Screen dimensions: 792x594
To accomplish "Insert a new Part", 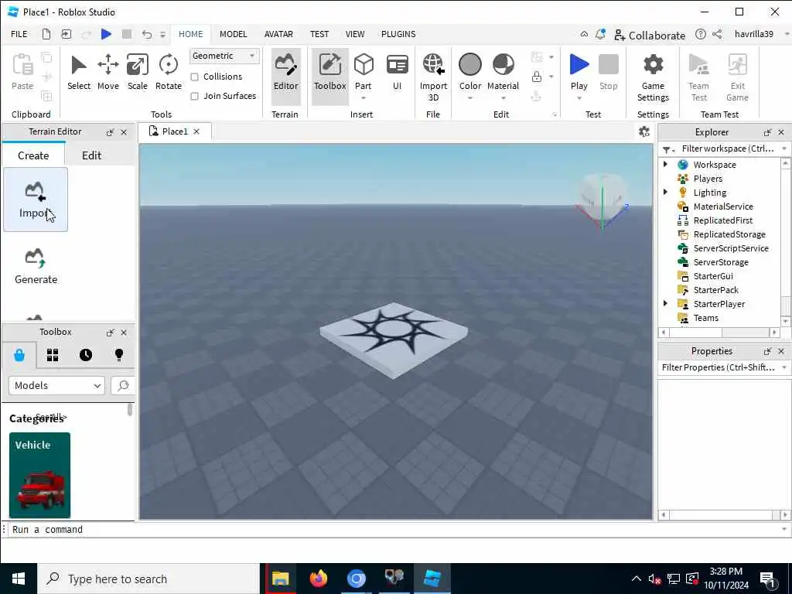I will point(364,70).
